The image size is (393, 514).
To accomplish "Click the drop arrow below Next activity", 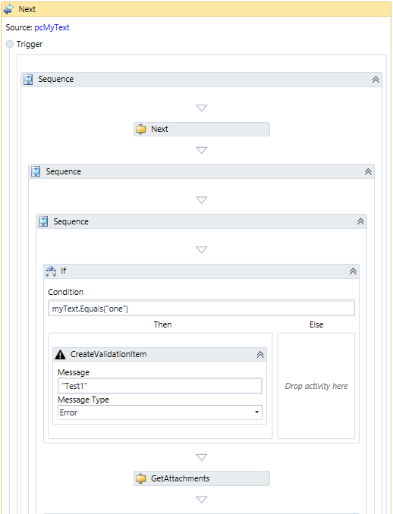I will (201, 150).
